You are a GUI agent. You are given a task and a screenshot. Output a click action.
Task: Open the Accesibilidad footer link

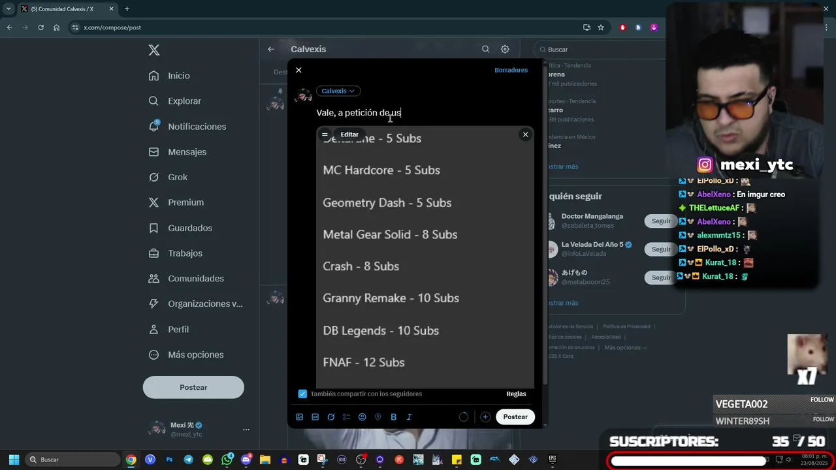tap(605, 337)
